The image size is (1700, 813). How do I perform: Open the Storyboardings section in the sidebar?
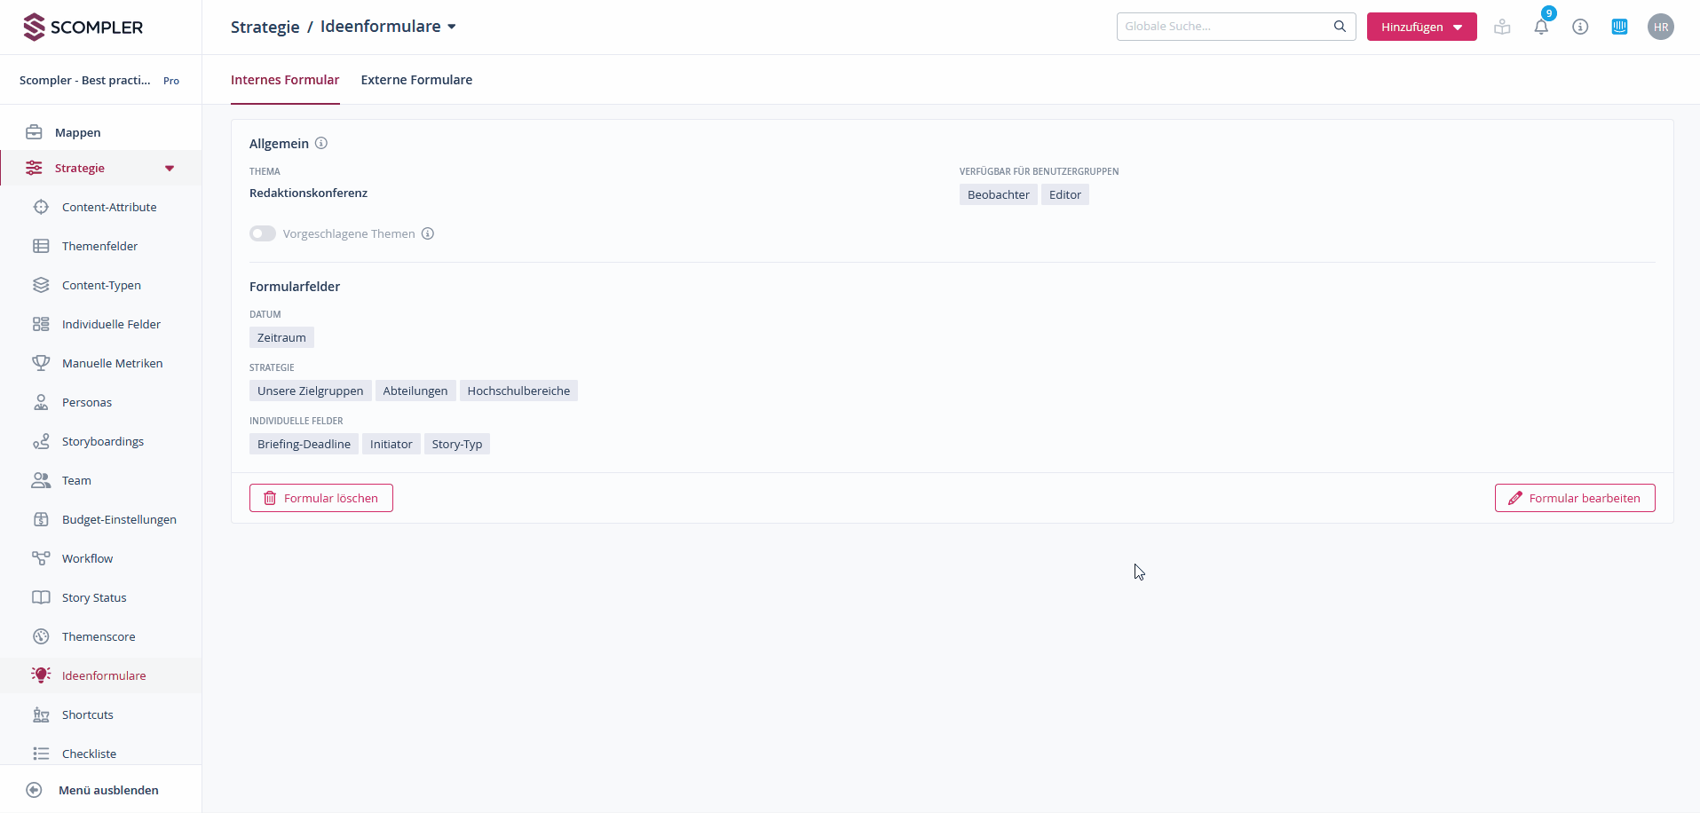101,441
